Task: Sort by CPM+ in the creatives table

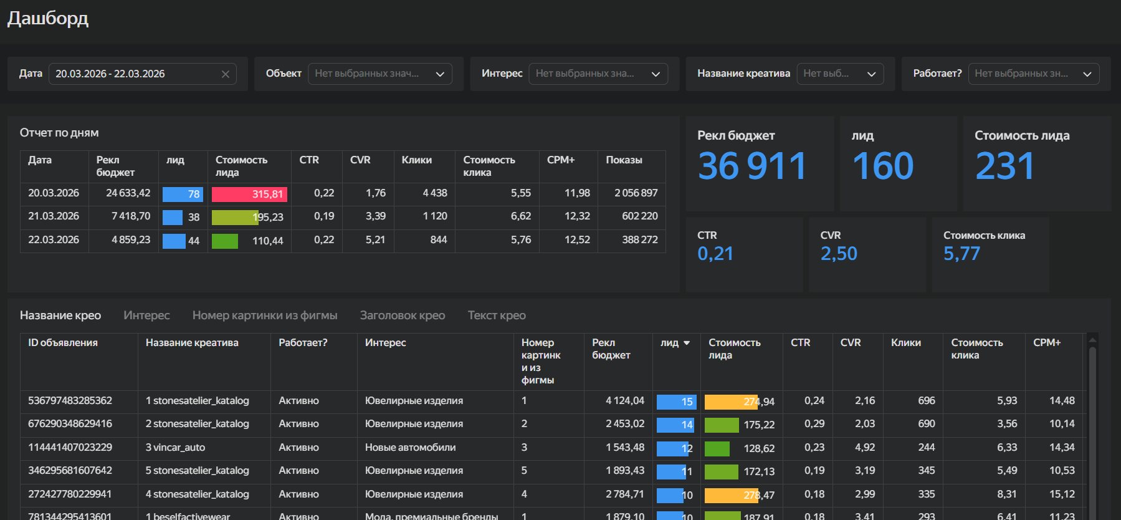Action: [x=1047, y=343]
